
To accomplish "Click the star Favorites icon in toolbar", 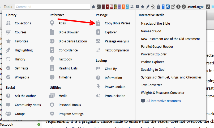I will (x=143, y=7).
